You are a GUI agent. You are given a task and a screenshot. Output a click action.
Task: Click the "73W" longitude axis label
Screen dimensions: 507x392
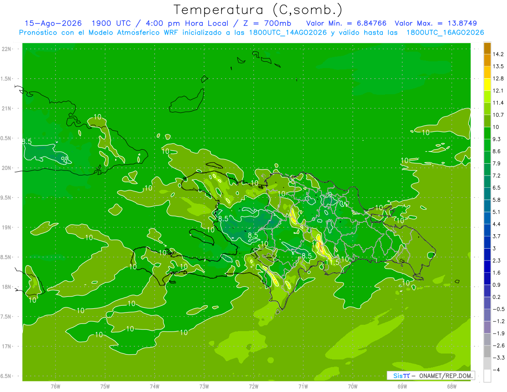point(204,387)
